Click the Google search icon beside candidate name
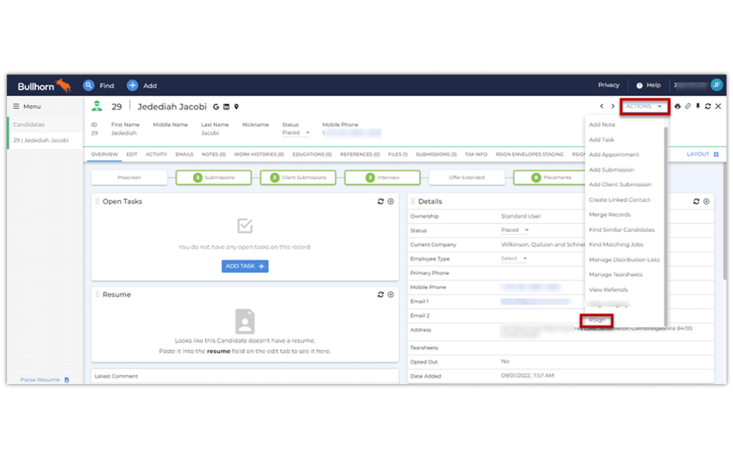Viewport: 733px width, 458px height. (216, 107)
